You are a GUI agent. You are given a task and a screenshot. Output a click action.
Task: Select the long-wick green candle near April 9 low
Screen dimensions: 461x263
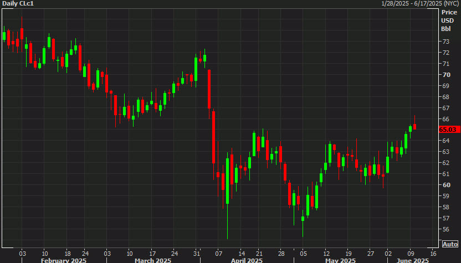pyautogui.click(x=227, y=195)
